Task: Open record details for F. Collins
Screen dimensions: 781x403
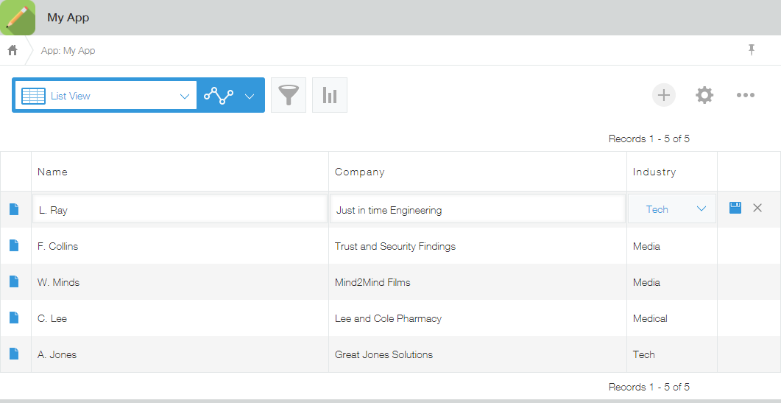Action: [x=14, y=245]
